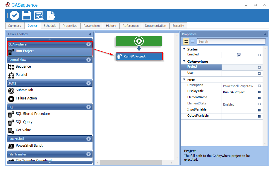Screen dimensions: 274x175
Task: Select the Parallel task icon
Action: click(x=11, y=75)
